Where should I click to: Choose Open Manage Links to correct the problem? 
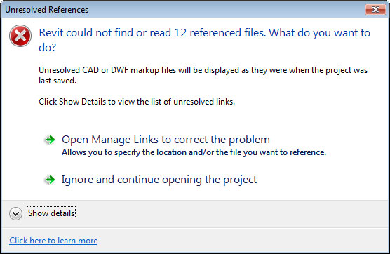[166, 140]
